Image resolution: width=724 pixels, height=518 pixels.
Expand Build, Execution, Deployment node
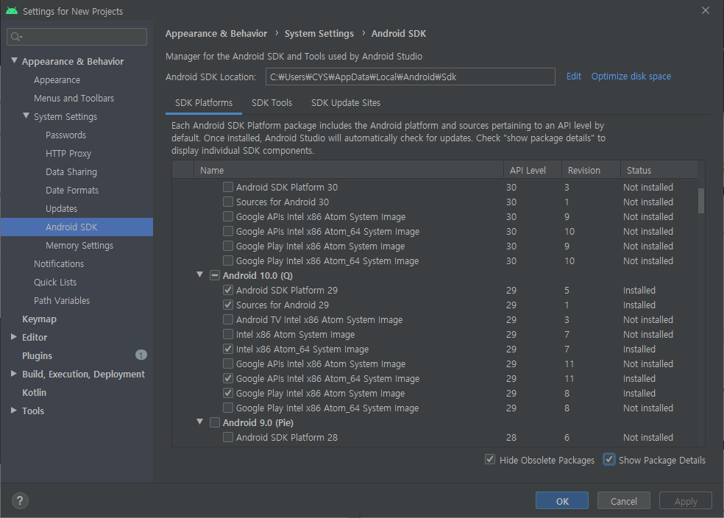(14, 374)
